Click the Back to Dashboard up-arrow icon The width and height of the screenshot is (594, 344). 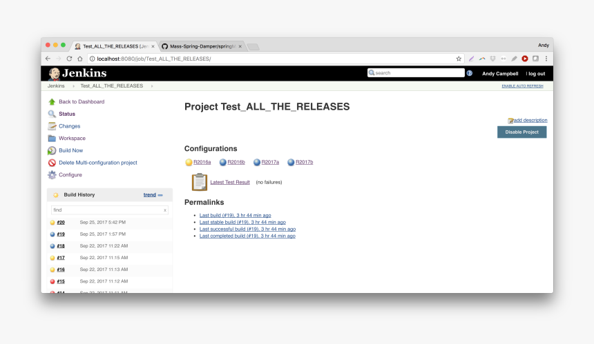point(52,102)
